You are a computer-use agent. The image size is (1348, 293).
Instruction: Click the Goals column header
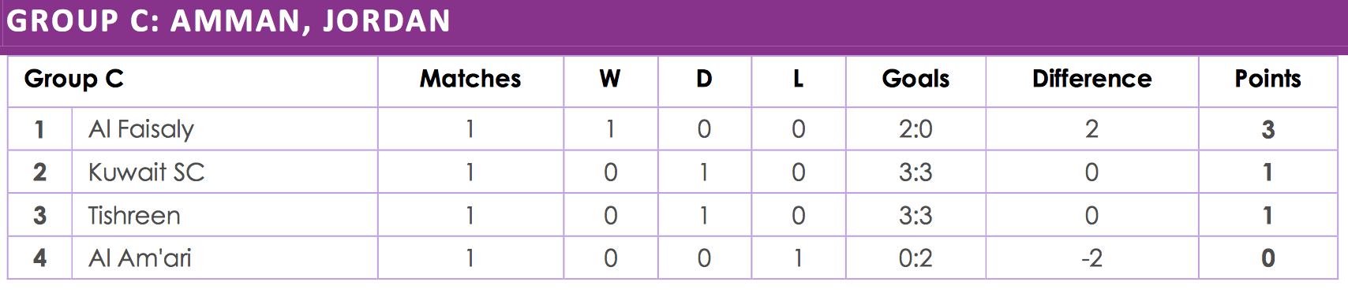(916, 79)
